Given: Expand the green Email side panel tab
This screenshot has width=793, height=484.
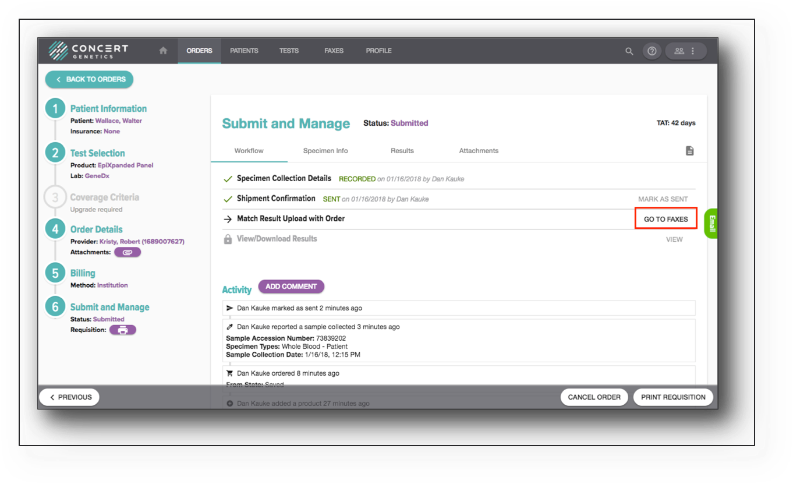Looking at the screenshot, I should pyautogui.click(x=712, y=224).
